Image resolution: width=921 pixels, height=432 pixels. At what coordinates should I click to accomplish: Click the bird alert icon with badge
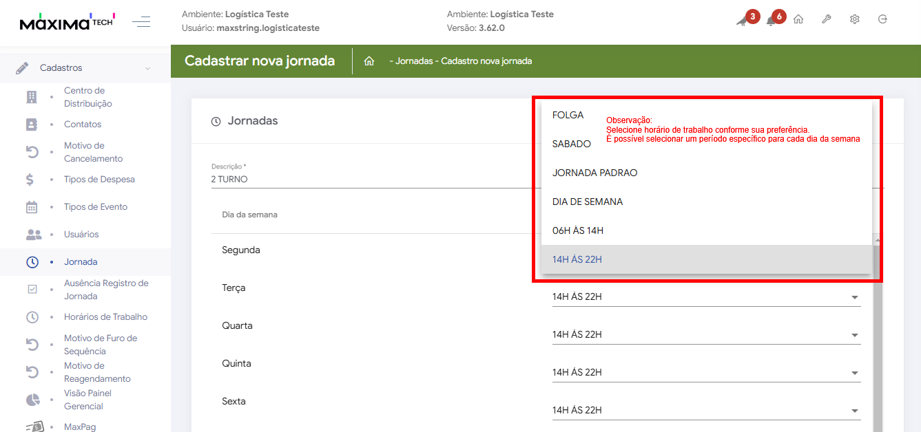(x=742, y=21)
